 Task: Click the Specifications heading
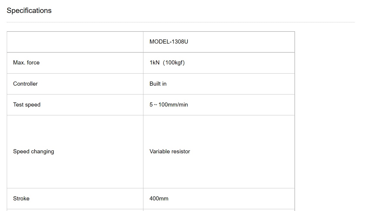tap(29, 11)
